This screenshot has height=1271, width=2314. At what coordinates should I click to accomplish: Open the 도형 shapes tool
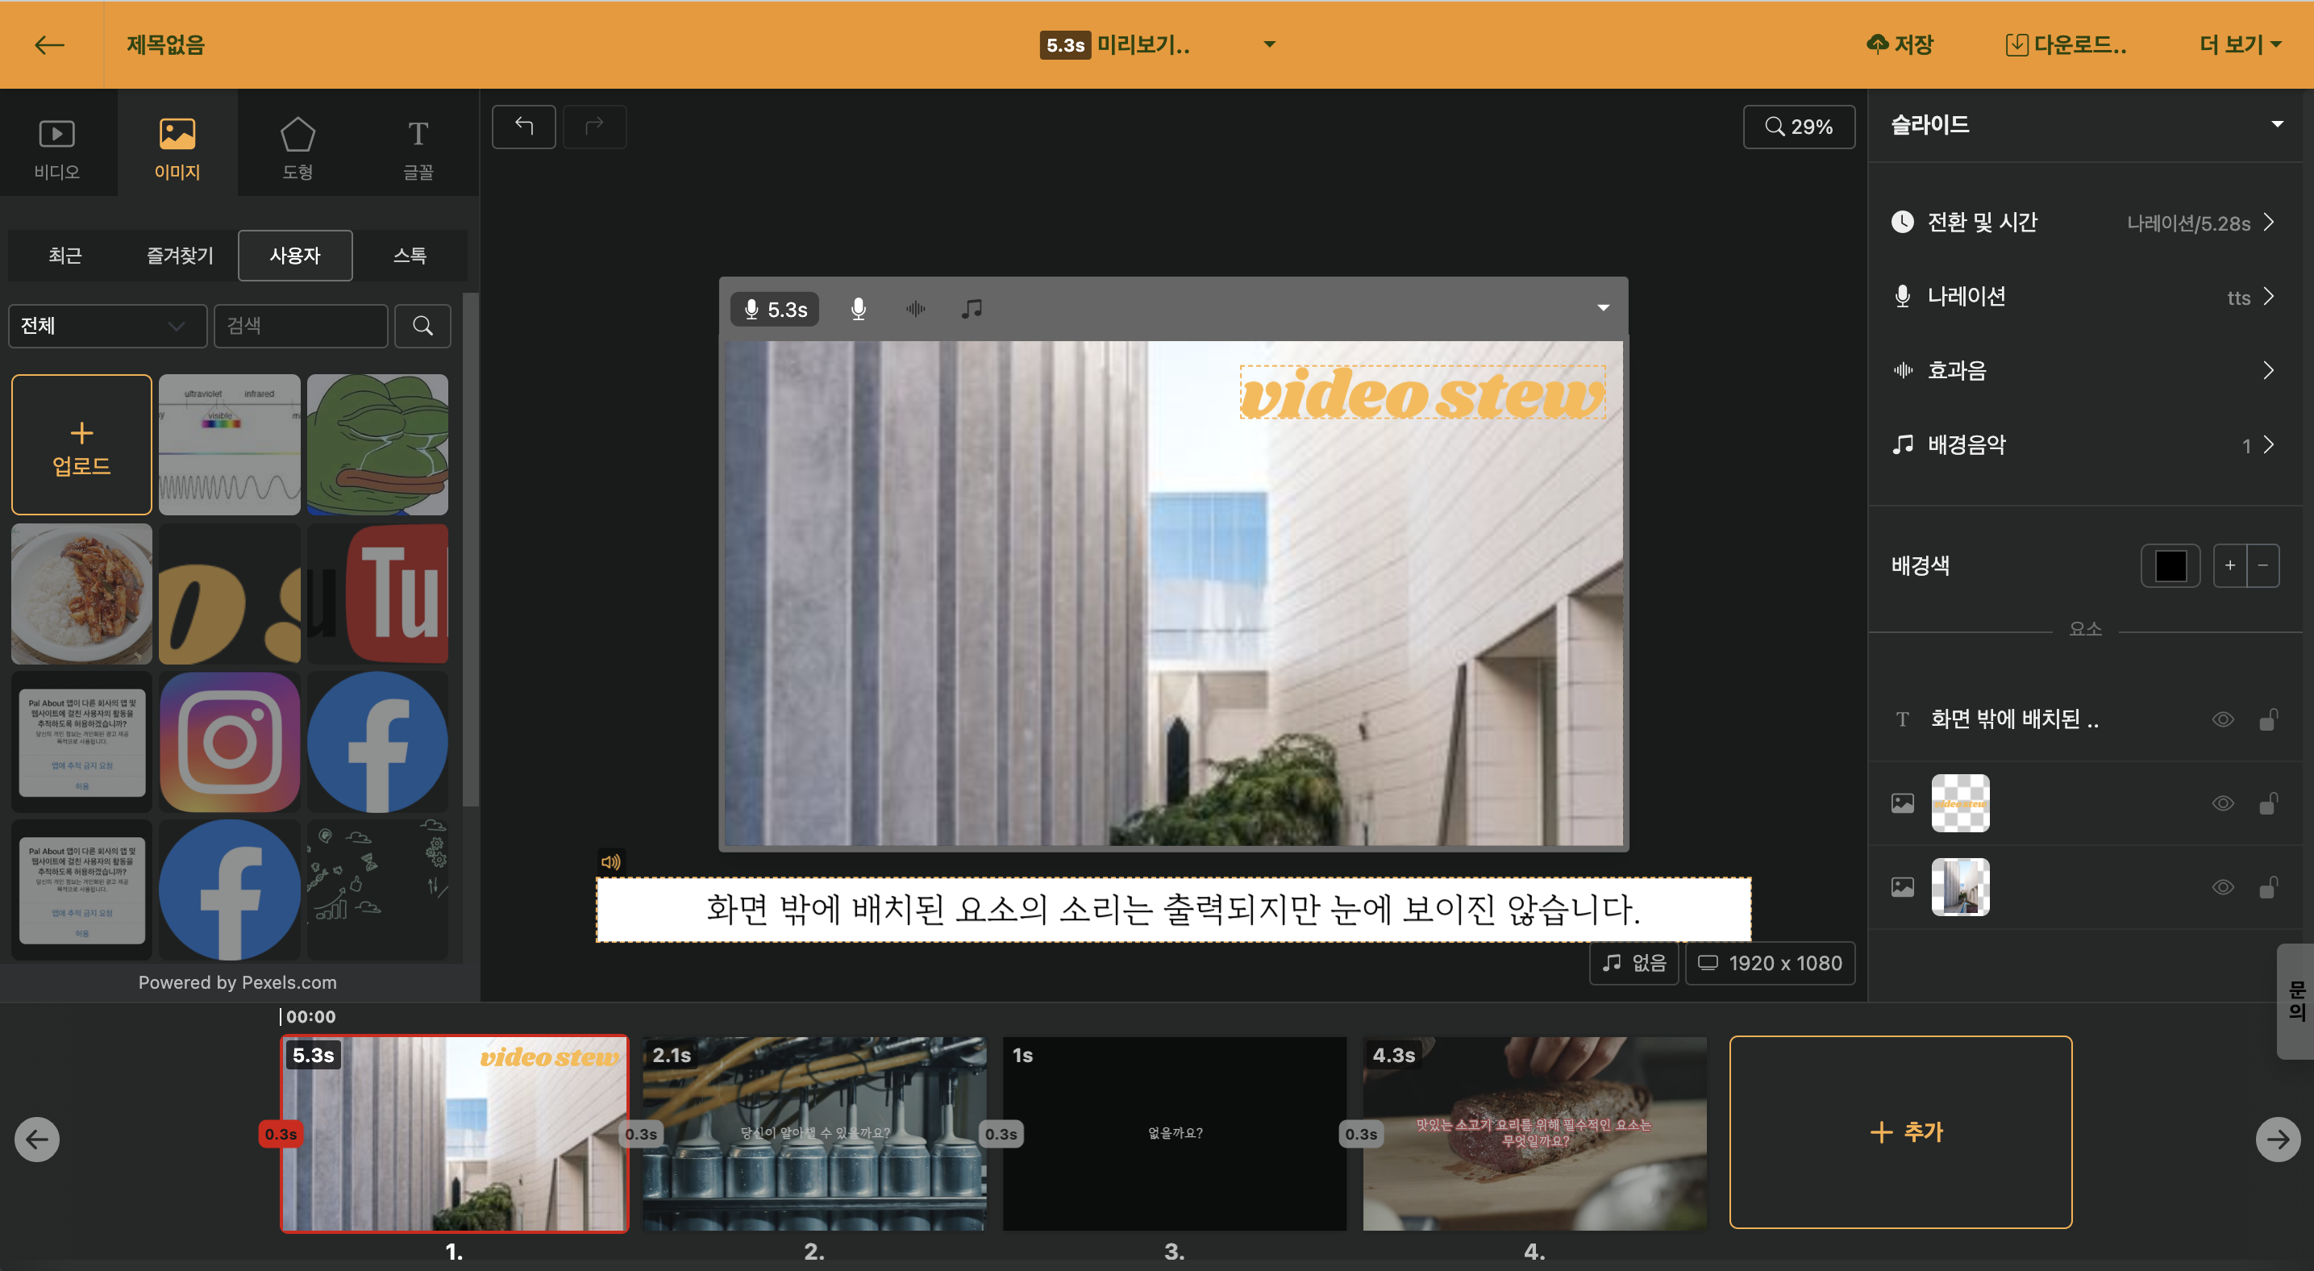298,148
